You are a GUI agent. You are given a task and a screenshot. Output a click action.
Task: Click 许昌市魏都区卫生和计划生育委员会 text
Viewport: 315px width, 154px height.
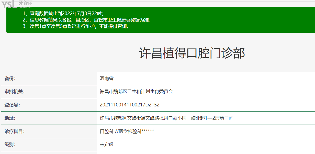pos(136,92)
